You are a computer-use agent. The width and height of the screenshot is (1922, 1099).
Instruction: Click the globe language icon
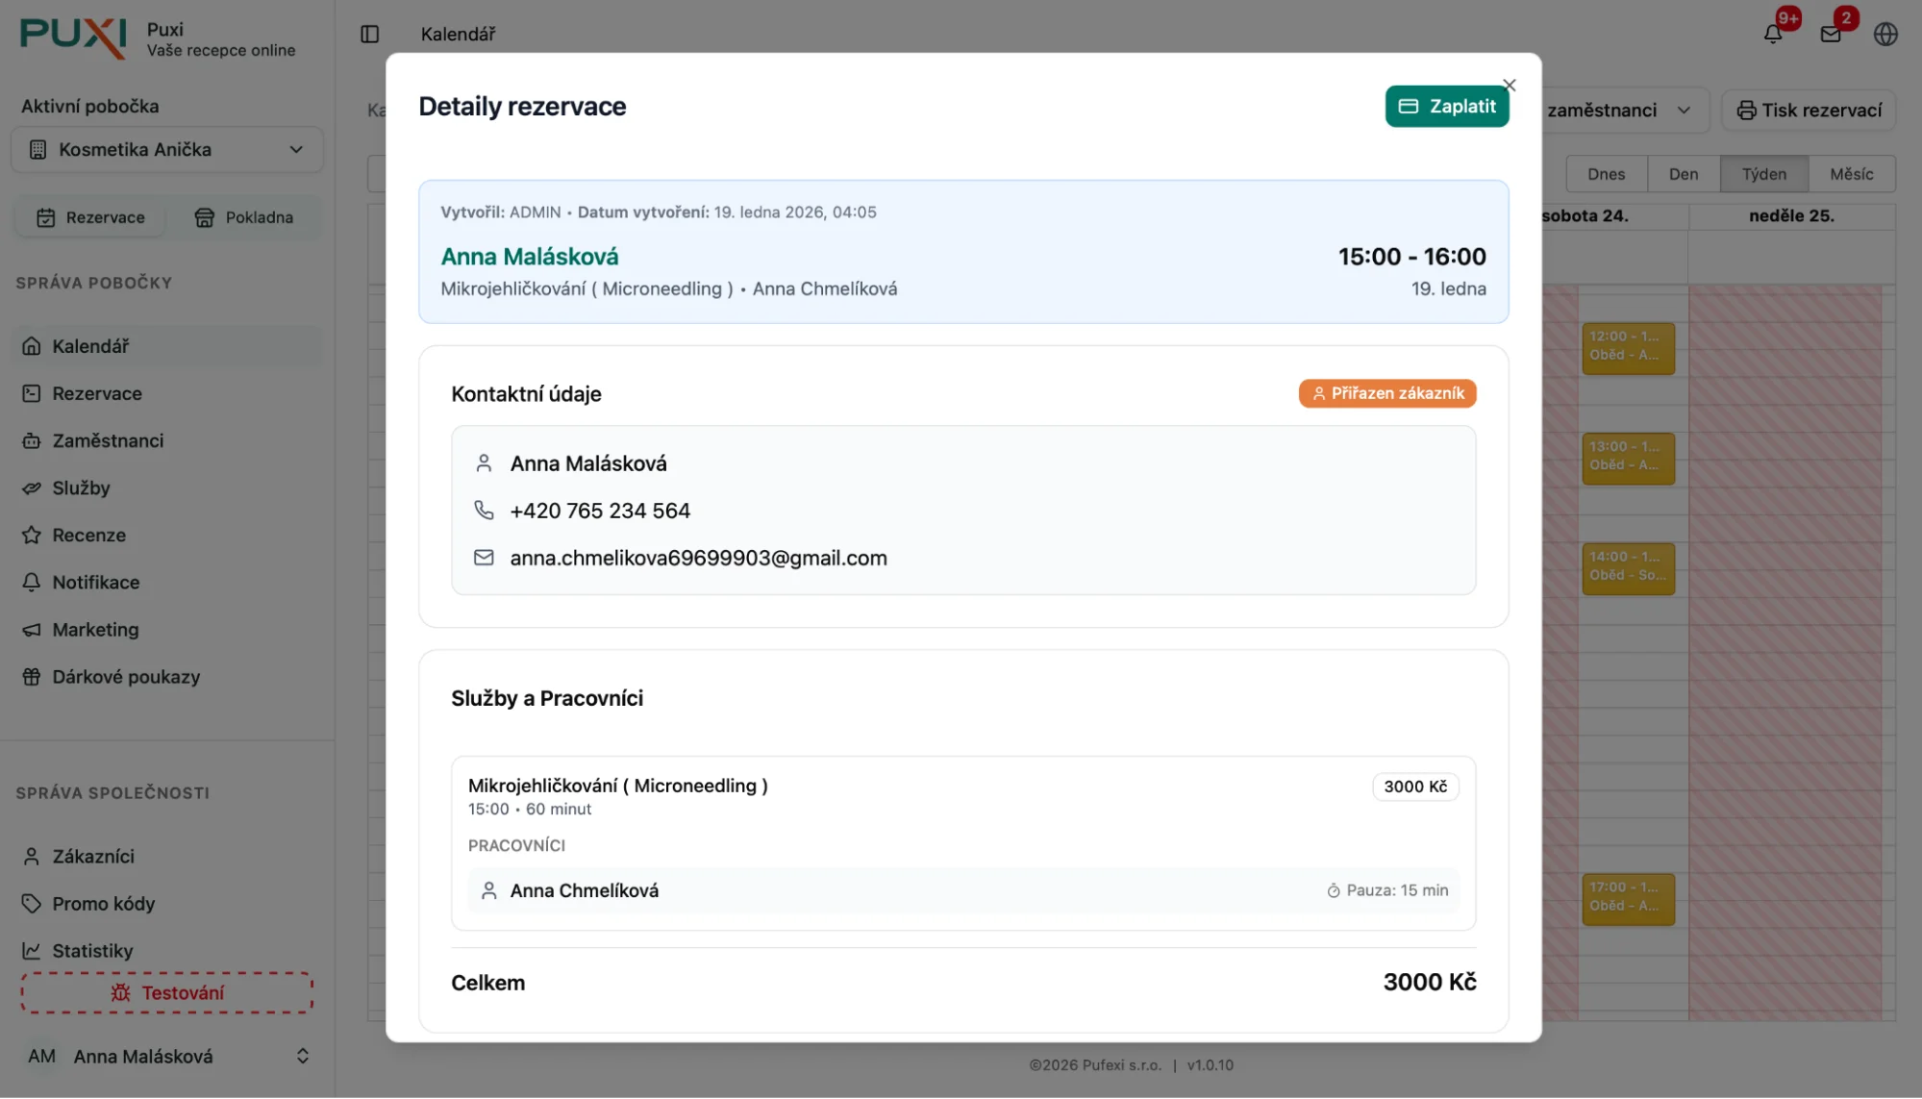tap(1885, 34)
